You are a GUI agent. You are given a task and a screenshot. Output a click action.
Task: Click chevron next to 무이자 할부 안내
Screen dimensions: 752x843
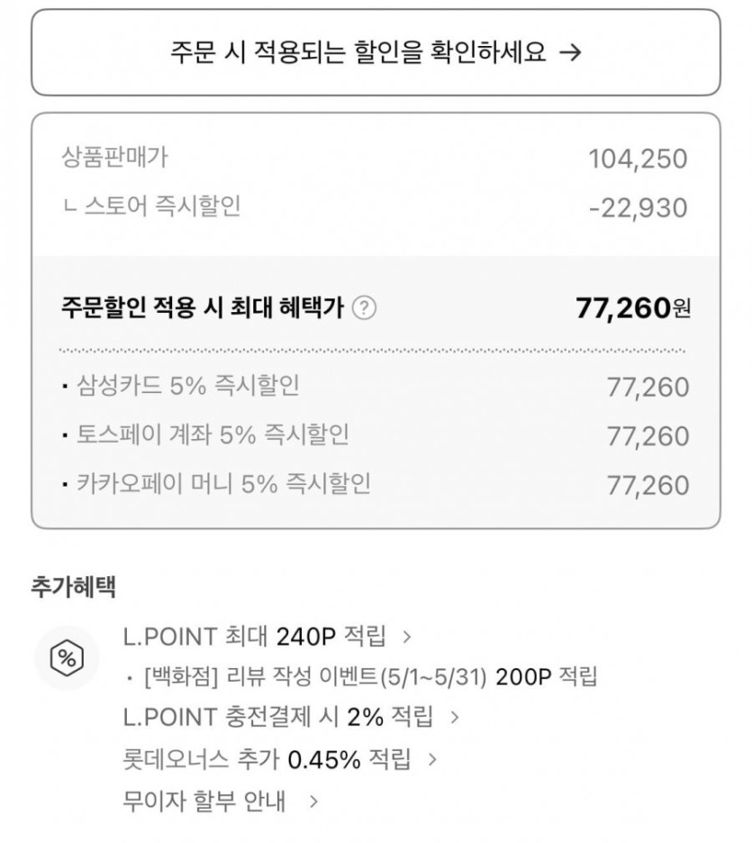(x=313, y=801)
